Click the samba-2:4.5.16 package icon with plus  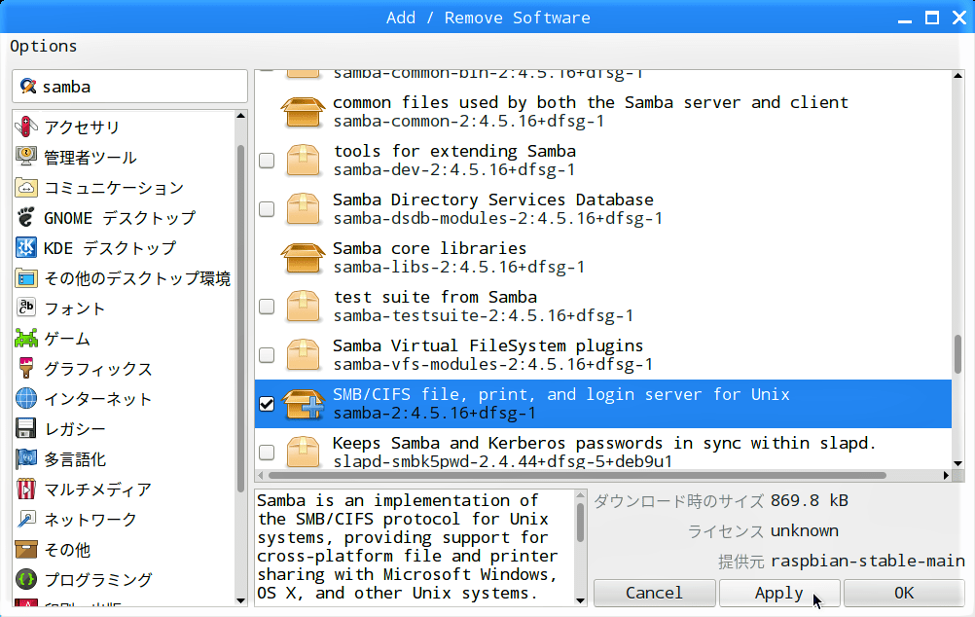[x=303, y=404]
